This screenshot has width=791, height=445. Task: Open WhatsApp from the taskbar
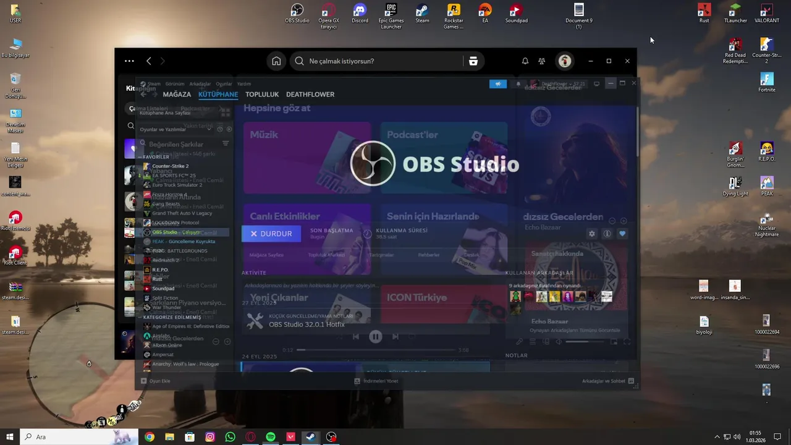(x=231, y=437)
